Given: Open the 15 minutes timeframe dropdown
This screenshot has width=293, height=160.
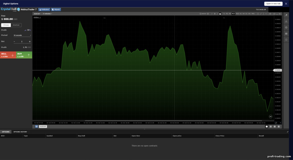Looking at the screenshot, I should (47, 14).
